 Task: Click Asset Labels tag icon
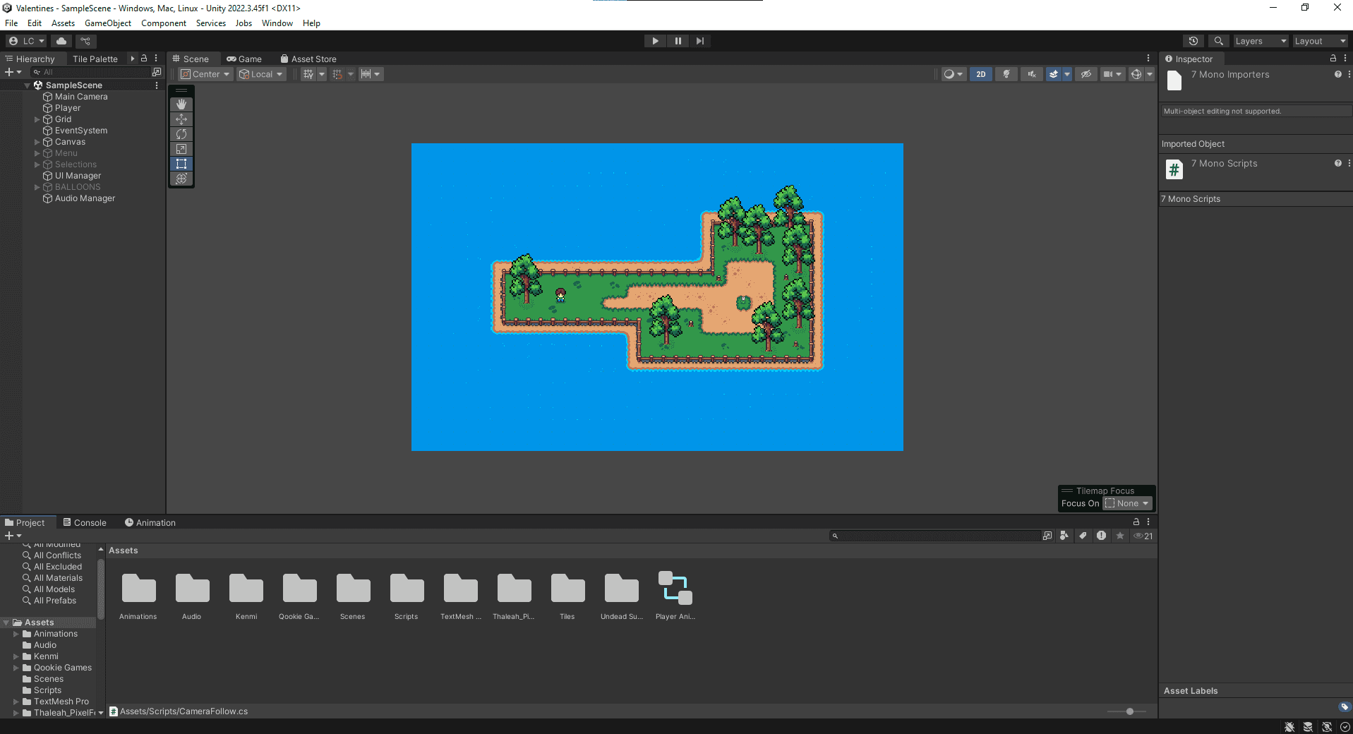(1344, 706)
